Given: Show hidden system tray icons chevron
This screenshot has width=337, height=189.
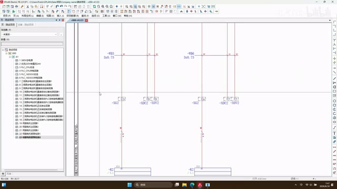Looking at the screenshot, I should 296,185.
